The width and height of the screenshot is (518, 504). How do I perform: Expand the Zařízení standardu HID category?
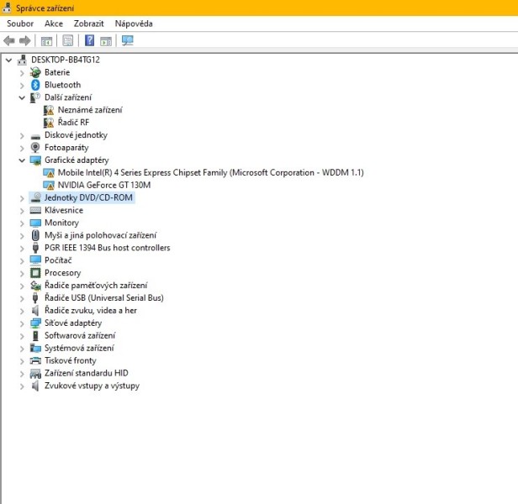22,374
